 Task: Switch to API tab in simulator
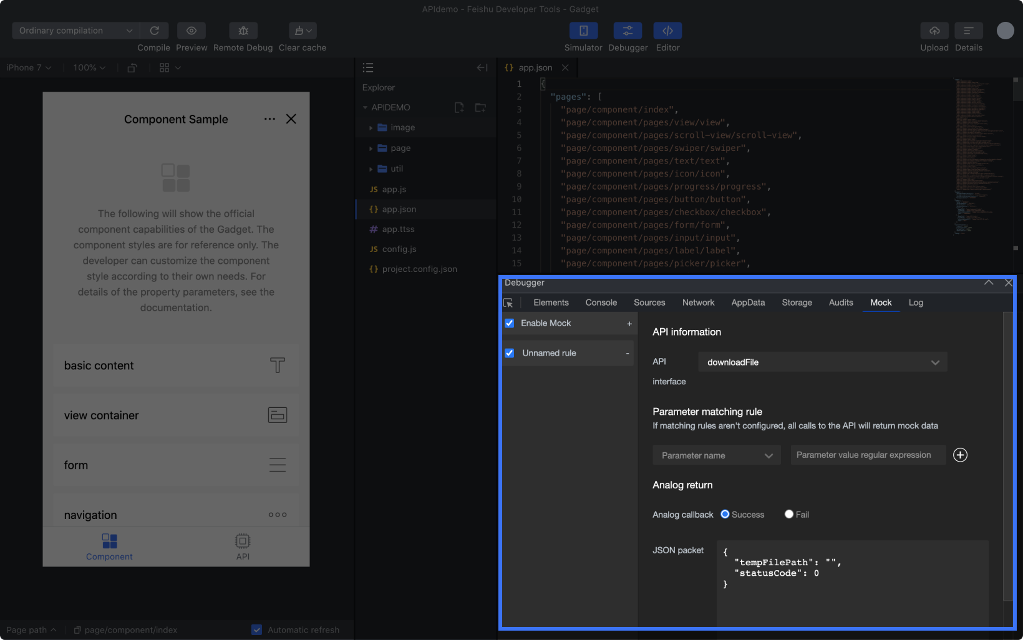243,546
